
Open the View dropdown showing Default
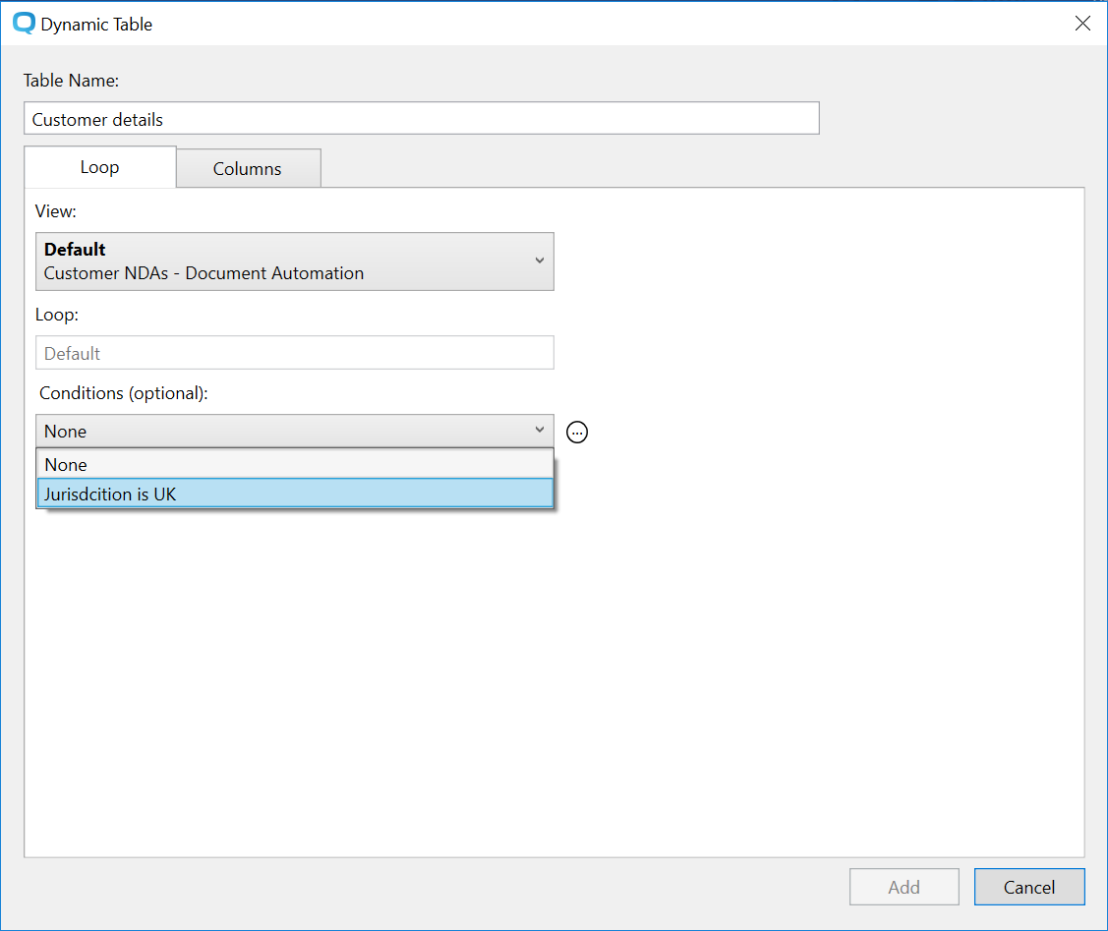(x=294, y=262)
